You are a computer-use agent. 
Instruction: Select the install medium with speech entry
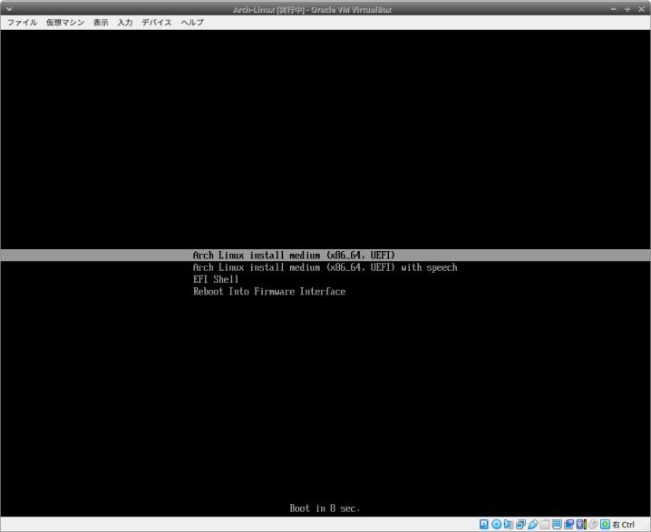(325, 267)
